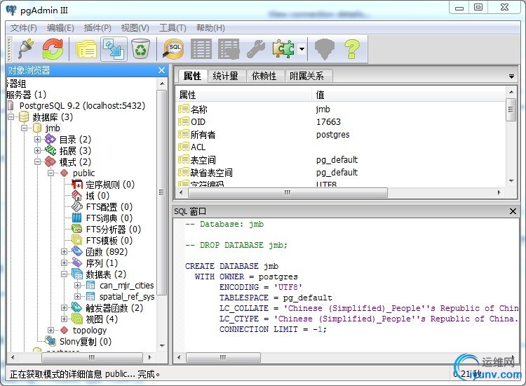This screenshot has width=526, height=386.
Task: Open the SQL query tool icon
Action: pos(173,49)
